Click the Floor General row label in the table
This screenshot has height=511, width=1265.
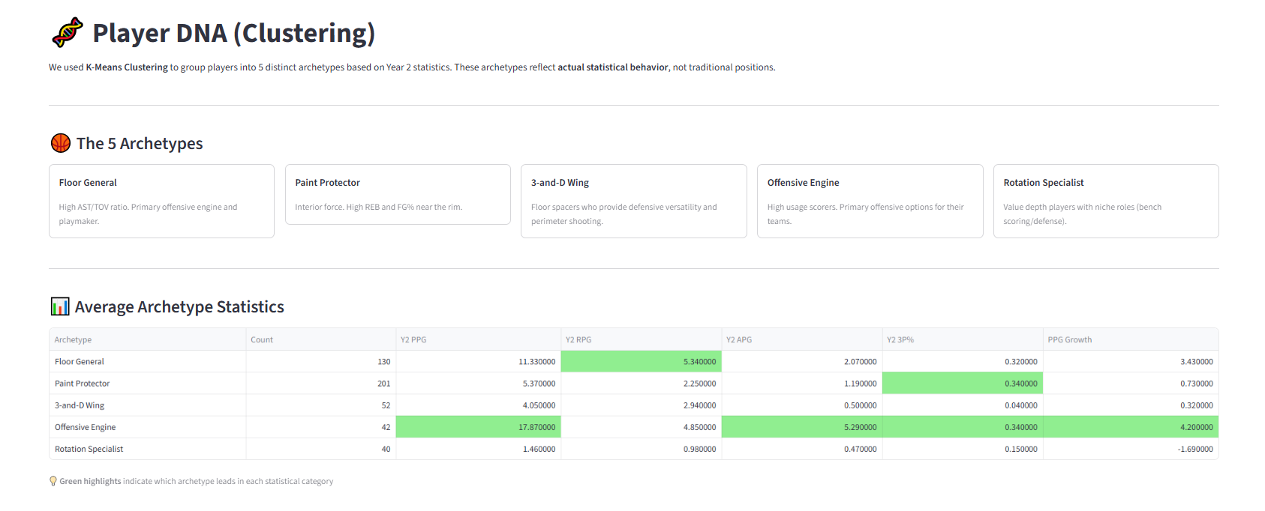(80, 361)
